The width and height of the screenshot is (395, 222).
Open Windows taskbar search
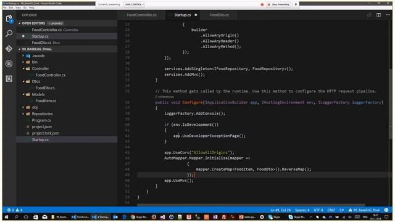pos(17,216)
